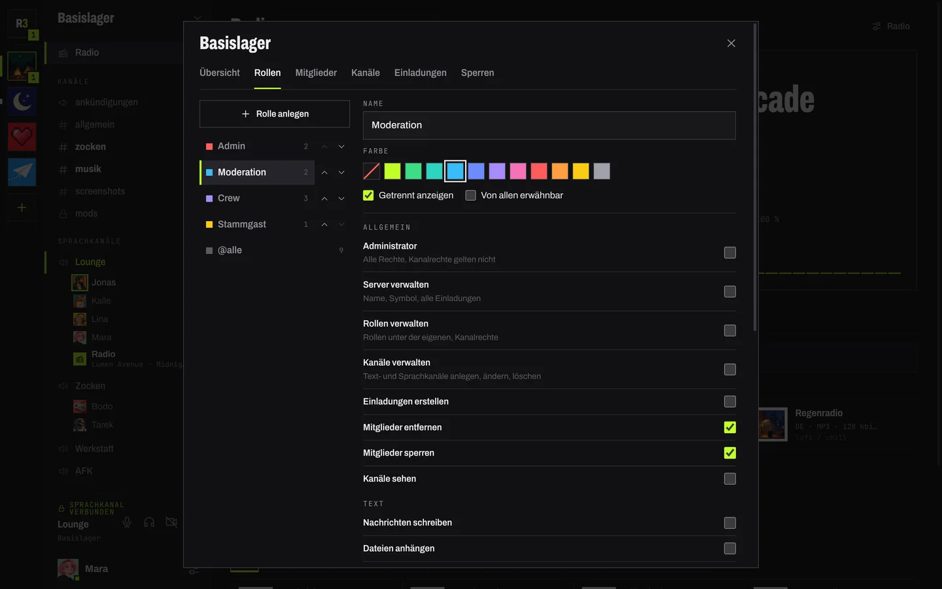The image size is (942, 589).
Task: Switch to the crescent moon server
Action: 22,101
